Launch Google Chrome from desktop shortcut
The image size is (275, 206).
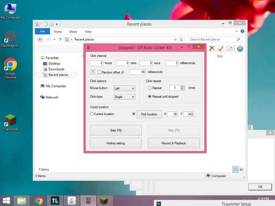10,68
